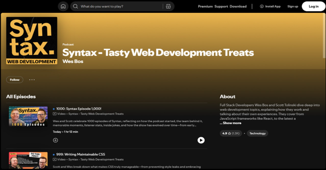Open '999: Writing Maintainable CSS' episode title
Image resolution: width=326 pixels, height=170 pixels.
click(81, 154)
